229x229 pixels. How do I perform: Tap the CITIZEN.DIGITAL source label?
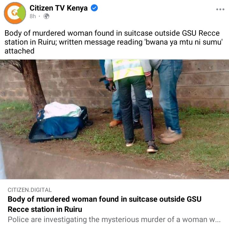(x=30, y=190)
